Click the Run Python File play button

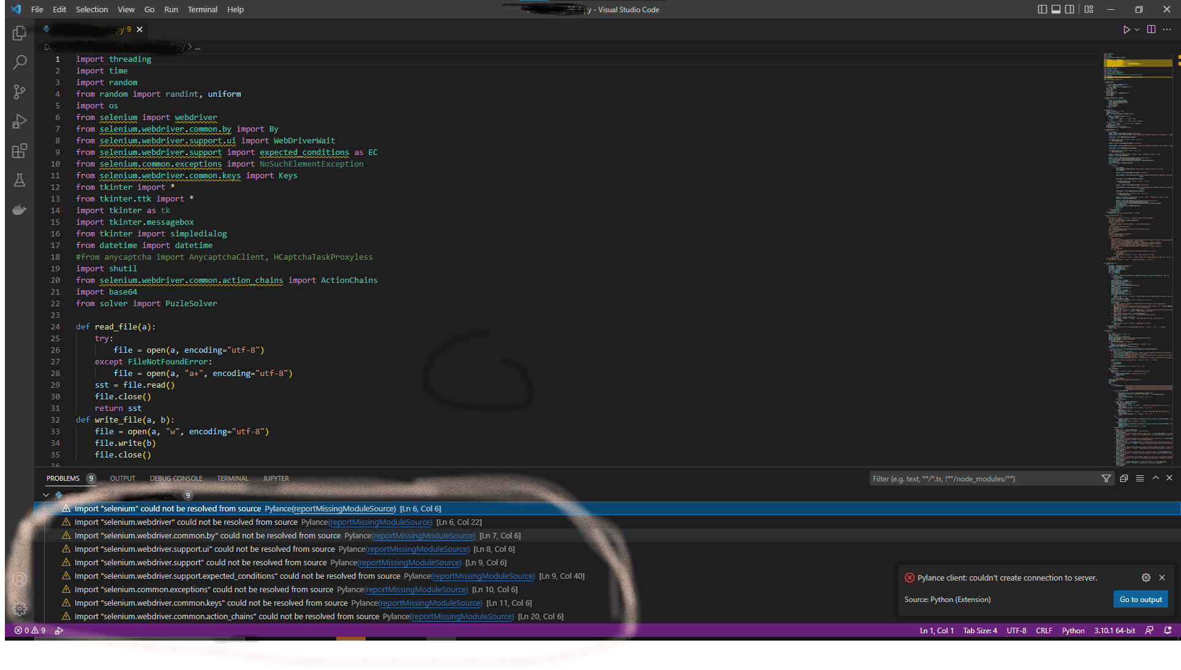[1126, 29]
